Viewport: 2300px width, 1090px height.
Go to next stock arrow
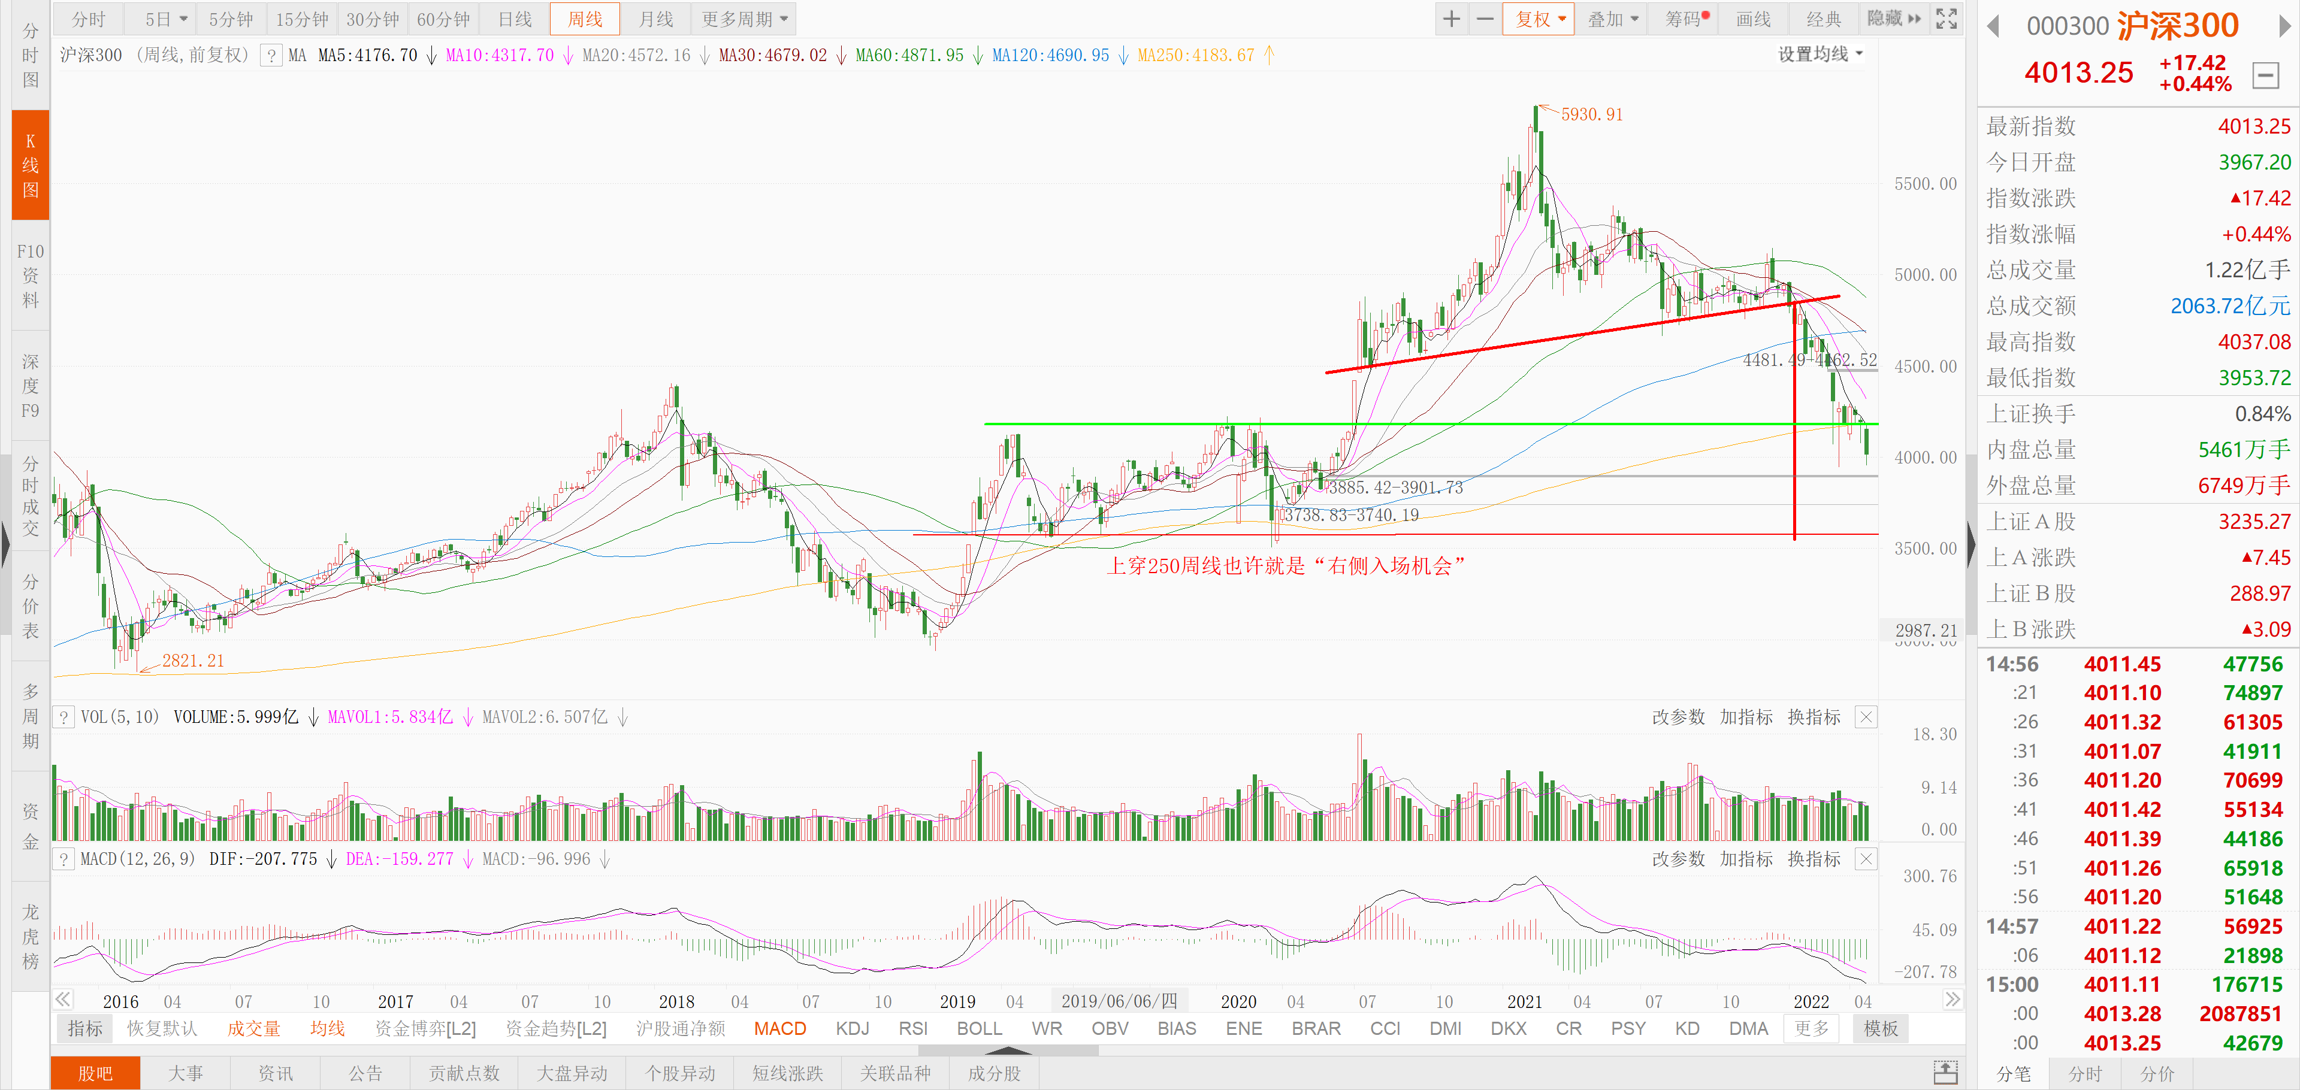coord(2284,27)
